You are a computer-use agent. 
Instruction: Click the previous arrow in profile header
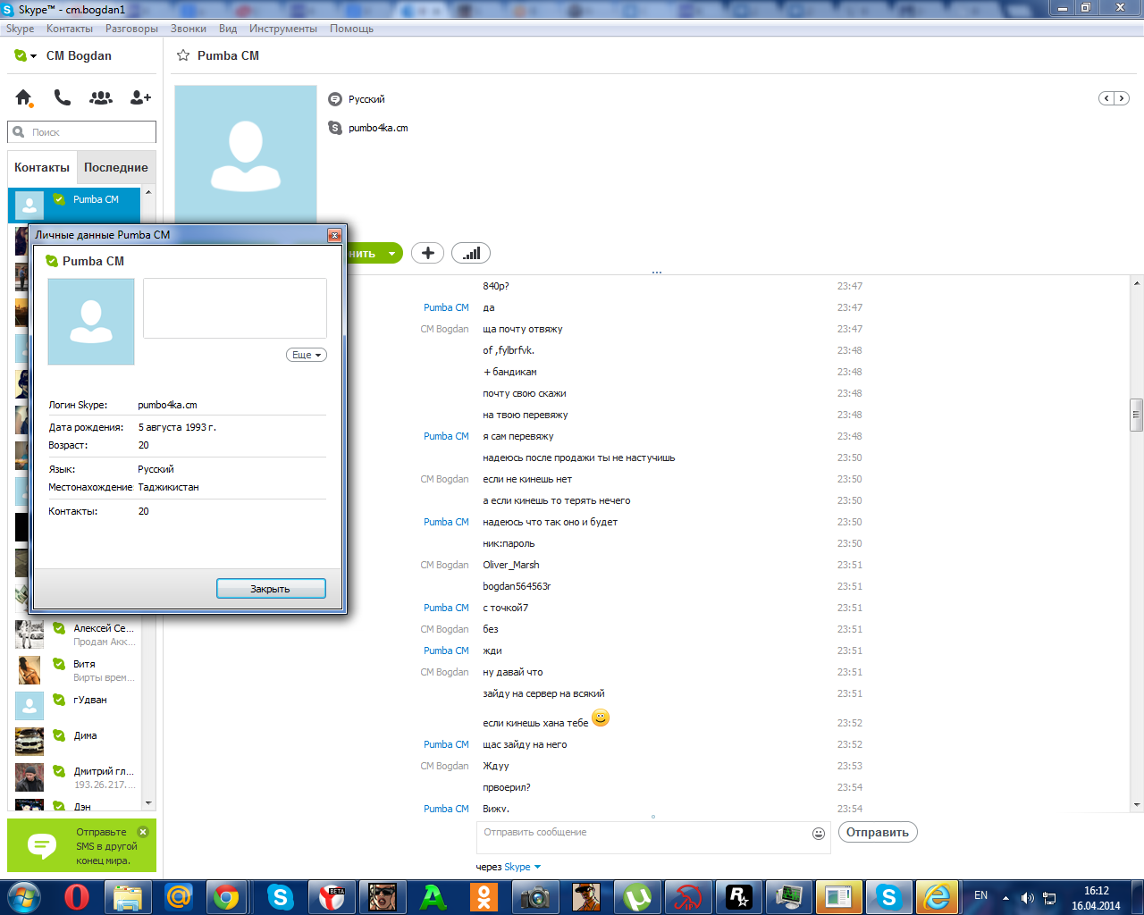1106,98
